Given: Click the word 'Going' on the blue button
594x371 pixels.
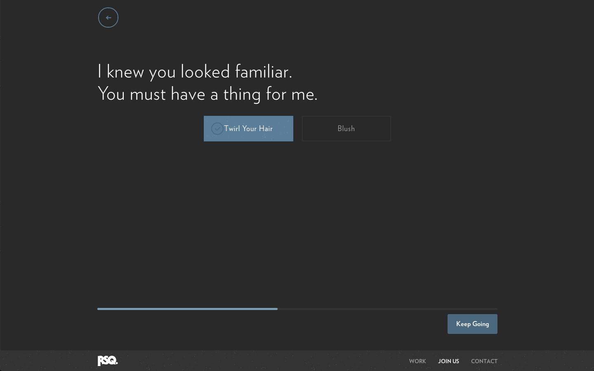Looking at the screenshot, I should tap(481, 324).
